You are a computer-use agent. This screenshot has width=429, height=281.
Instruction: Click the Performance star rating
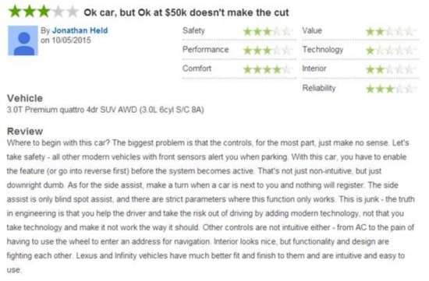tap(268, 51)
